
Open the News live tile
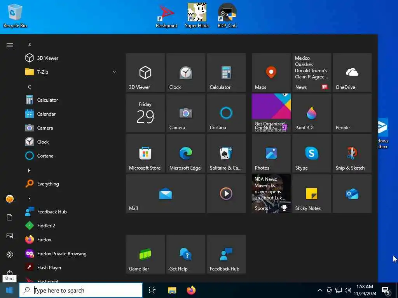[x=312, y=73]
